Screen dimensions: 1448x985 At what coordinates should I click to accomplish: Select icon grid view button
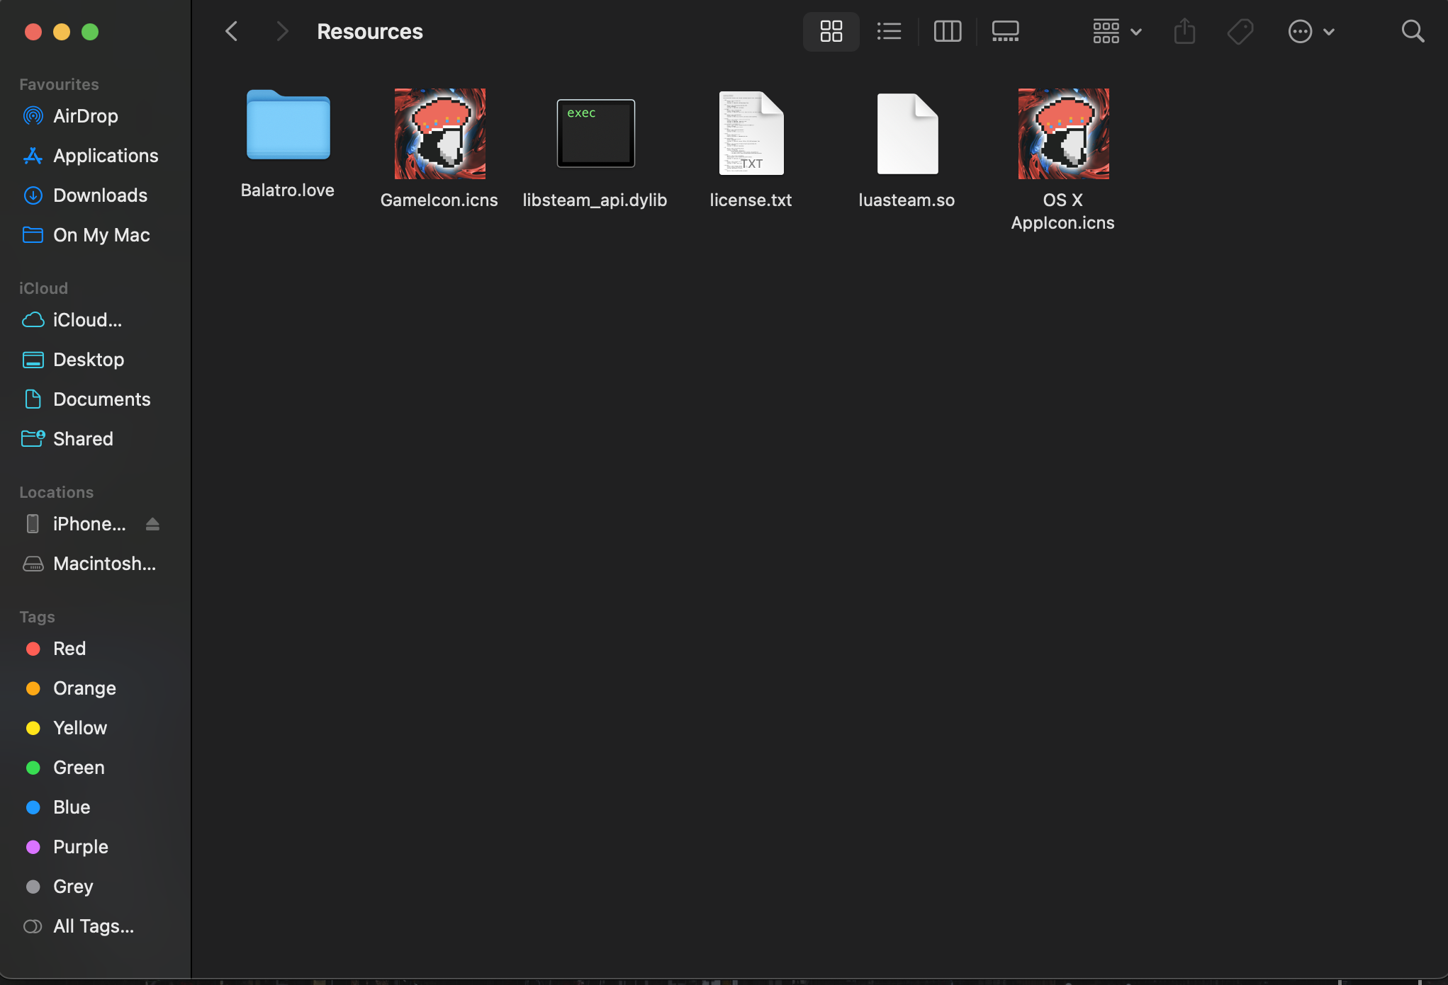click(831, 31)
